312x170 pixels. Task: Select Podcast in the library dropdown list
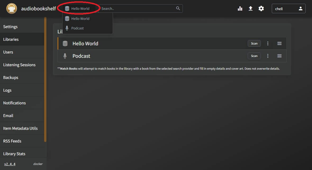coord(88,28)
